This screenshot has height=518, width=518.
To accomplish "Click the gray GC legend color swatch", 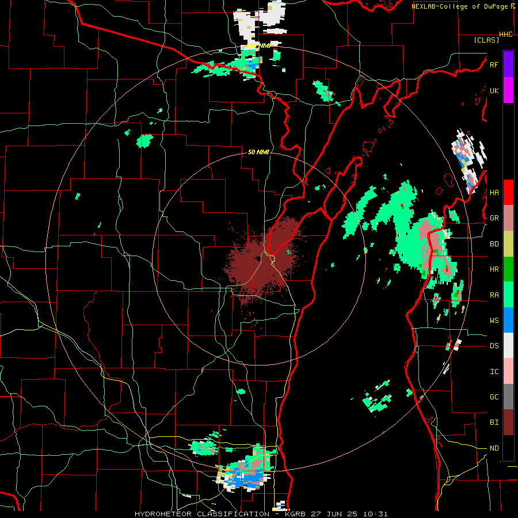I will pyautogui.click(x=508, y=397).
